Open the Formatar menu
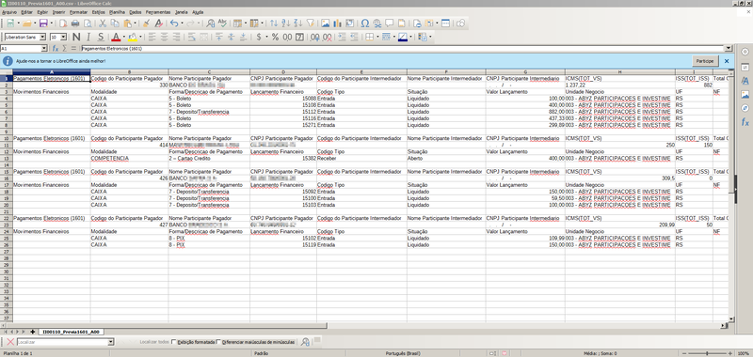753x357 pixels. click(78, 11)
